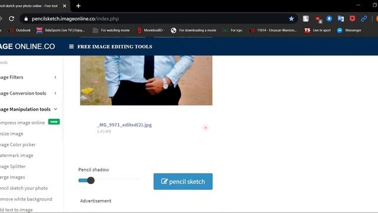This screenshot has width=378, height=213.
Task: Click the Image Online.co logo
Action: point(27,46)
